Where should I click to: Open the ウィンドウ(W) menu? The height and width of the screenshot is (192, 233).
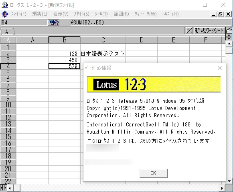coord(146,14)
